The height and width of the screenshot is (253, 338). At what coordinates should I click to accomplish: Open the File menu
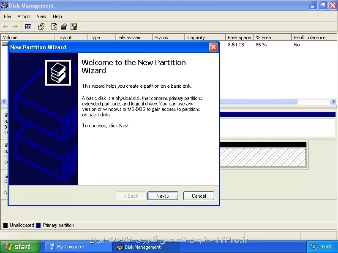click(x=7, y=16)
